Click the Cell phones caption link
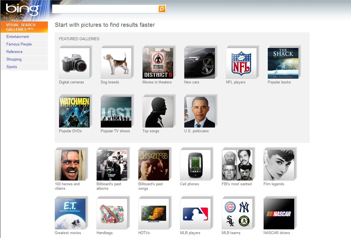The image size is (351, 238). tap(189, 184)
